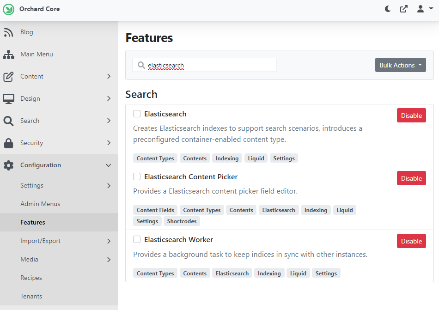
Task: Expand the Settings submenu chevron
Action: click(109, 186)
